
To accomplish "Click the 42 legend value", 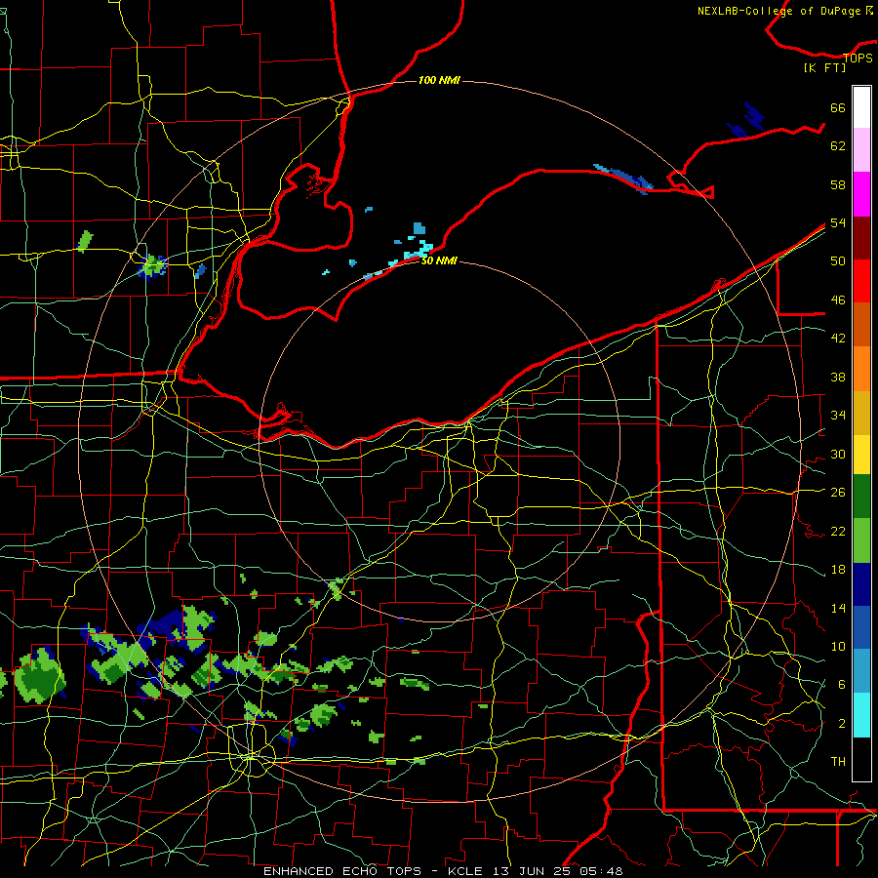I will 838,338.
